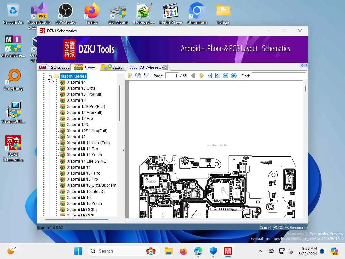Click the tree panel vertical scrollbar
This screenshot has width=345, height=259.
coord(120,103)
